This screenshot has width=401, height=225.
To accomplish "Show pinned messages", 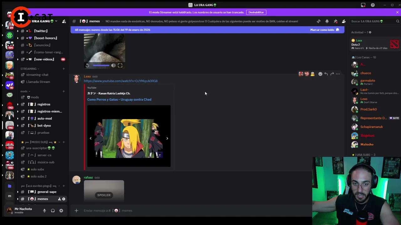I will click(x=336, y=21).
